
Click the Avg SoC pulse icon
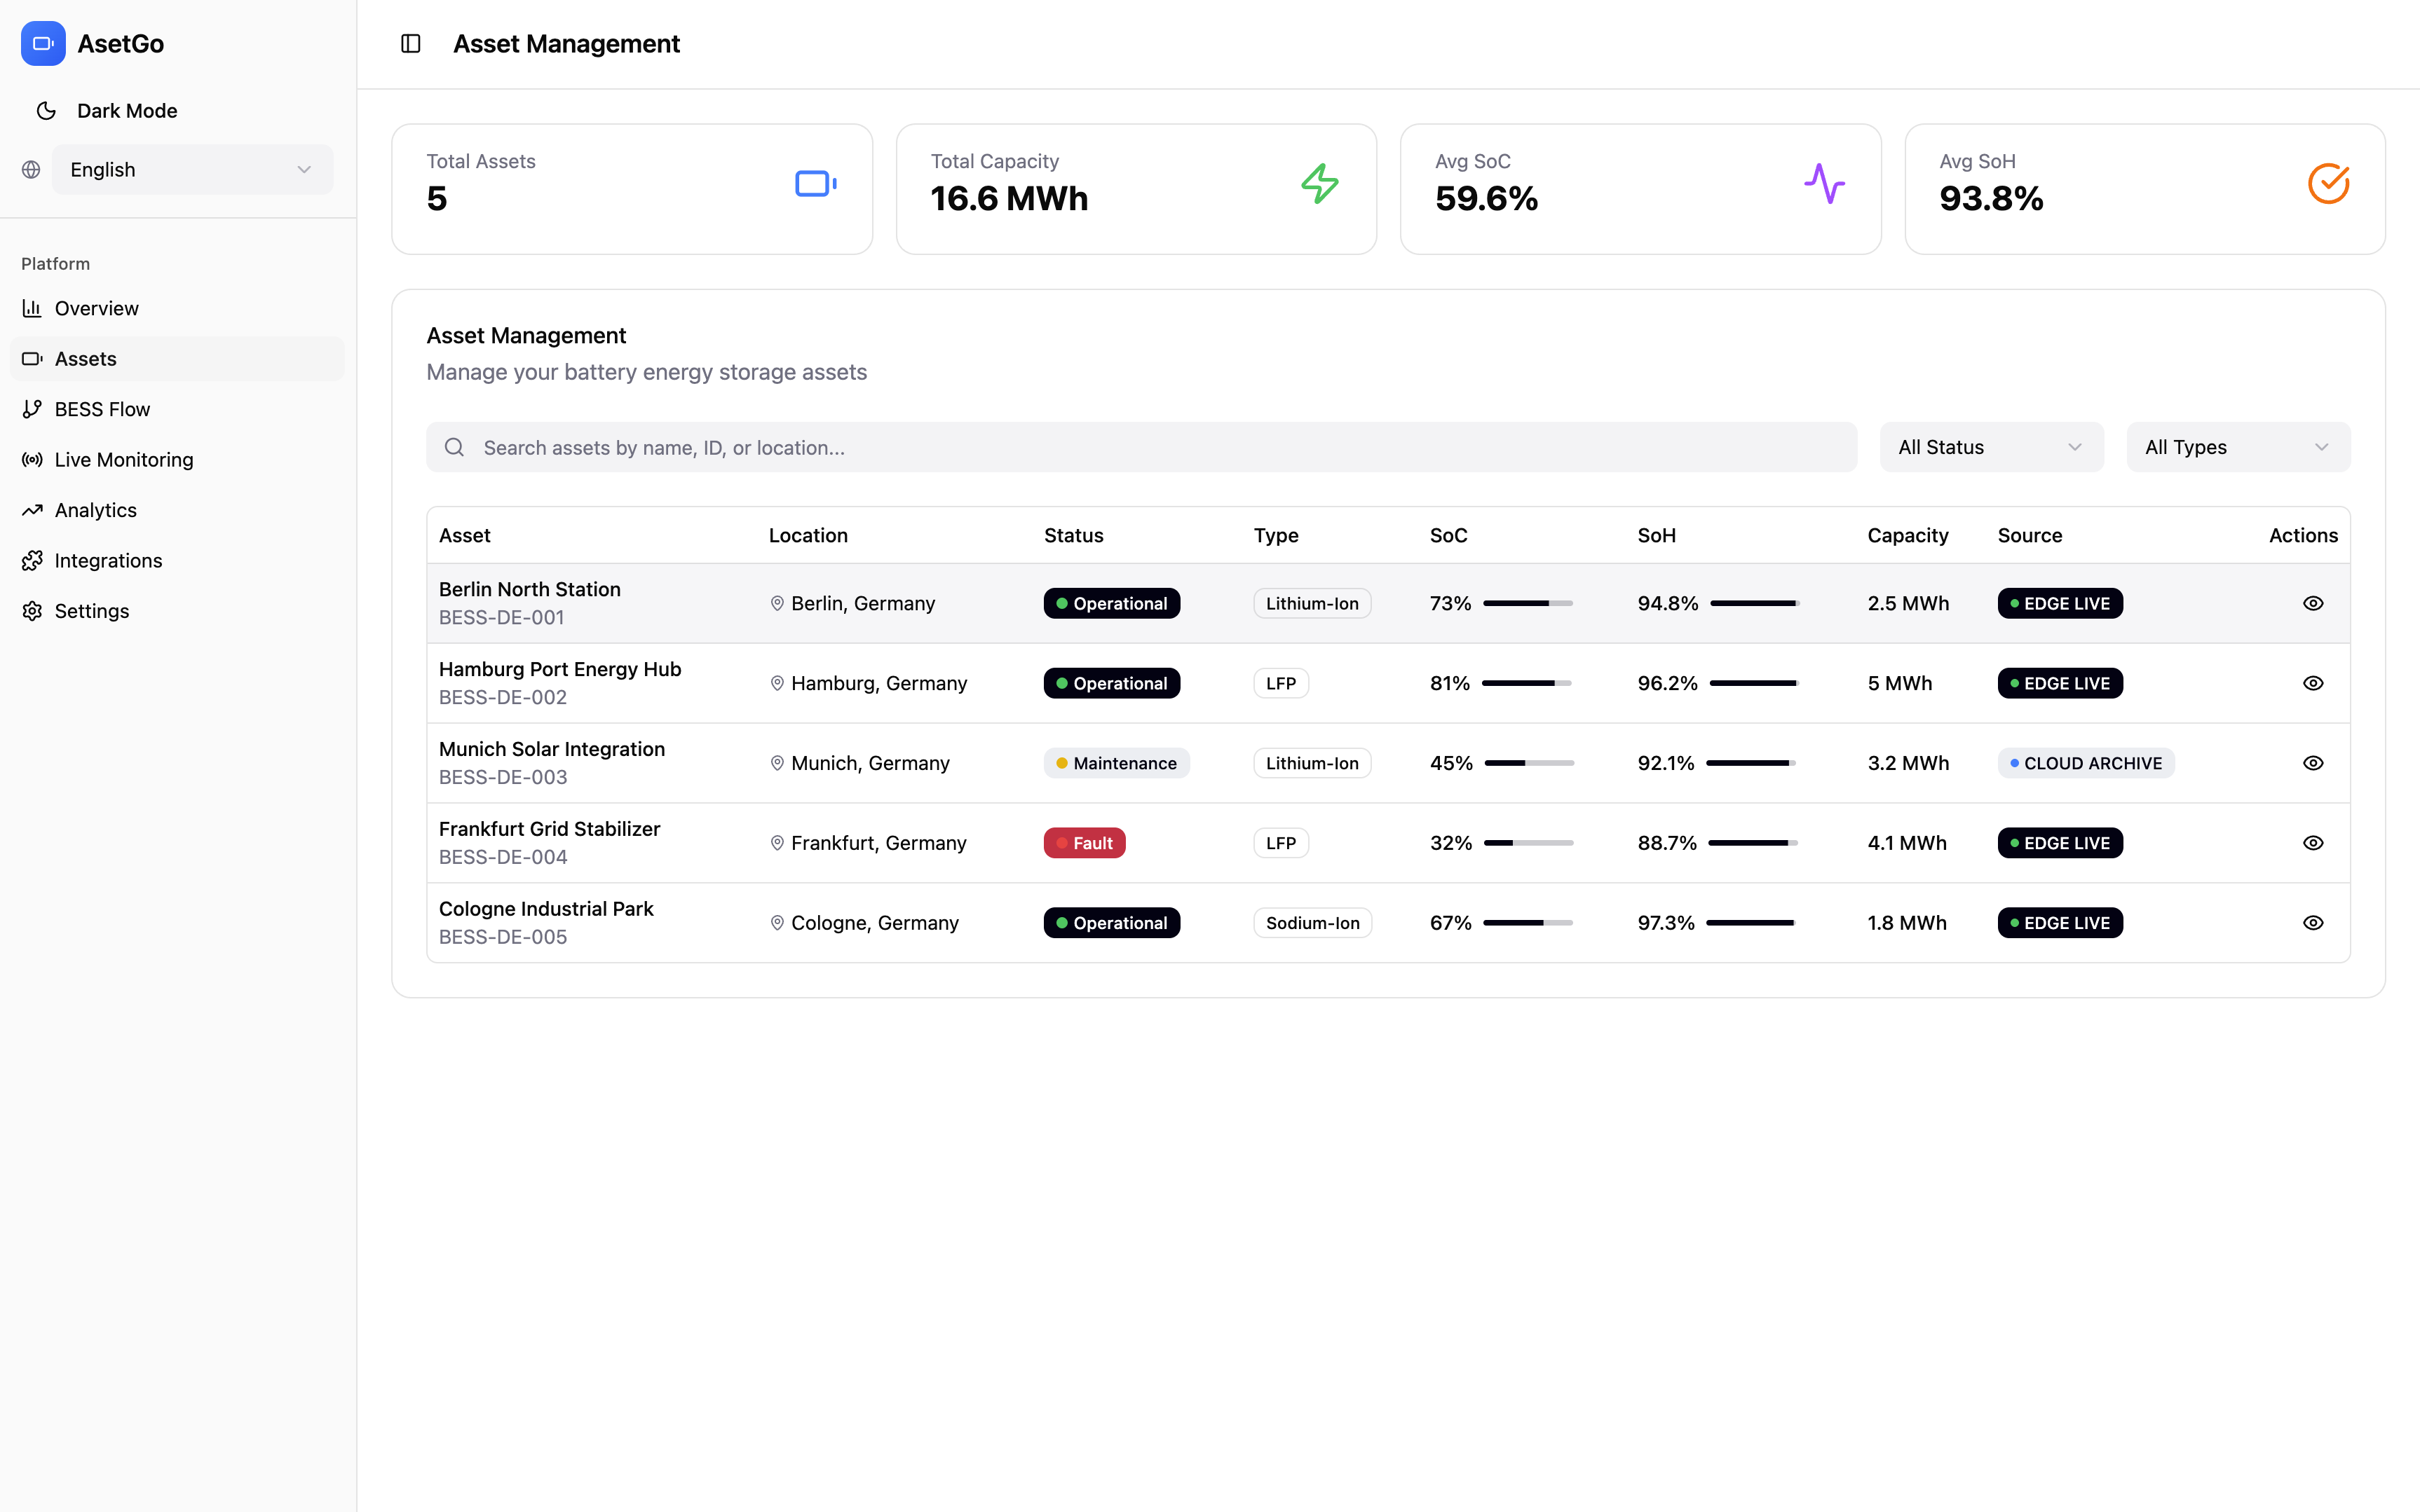click(1823, 184)
